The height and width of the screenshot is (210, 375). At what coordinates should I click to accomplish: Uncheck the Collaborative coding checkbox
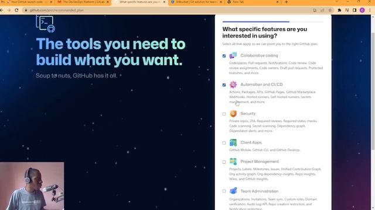tap(224, 56)
